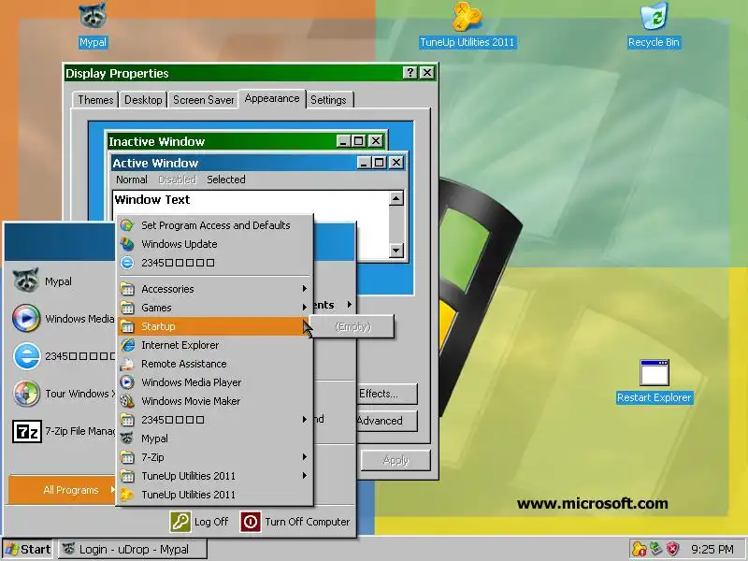Click the Tour Windows XP icon
The height and width of the screenshot is (561, 748).
pos(26,394)
